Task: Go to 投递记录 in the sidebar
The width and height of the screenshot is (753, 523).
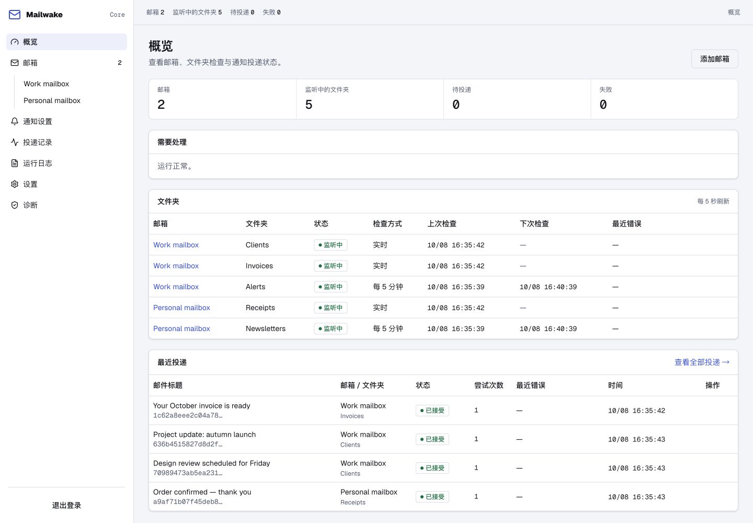Action: 66,142
